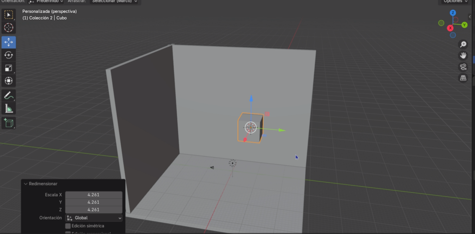The height and width of the screenshot is (234, 475).
Task: Click the Escala X value field
Action: click(94, 195)
